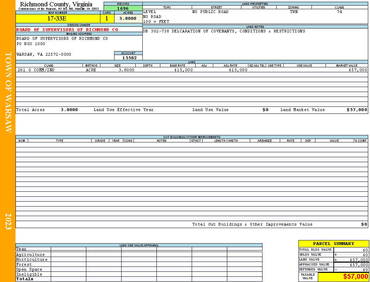Click the % COMP column header
Image resolution: width=370 pixels, height=282 pixels.
pyautogui.click(x=361, y=141)
